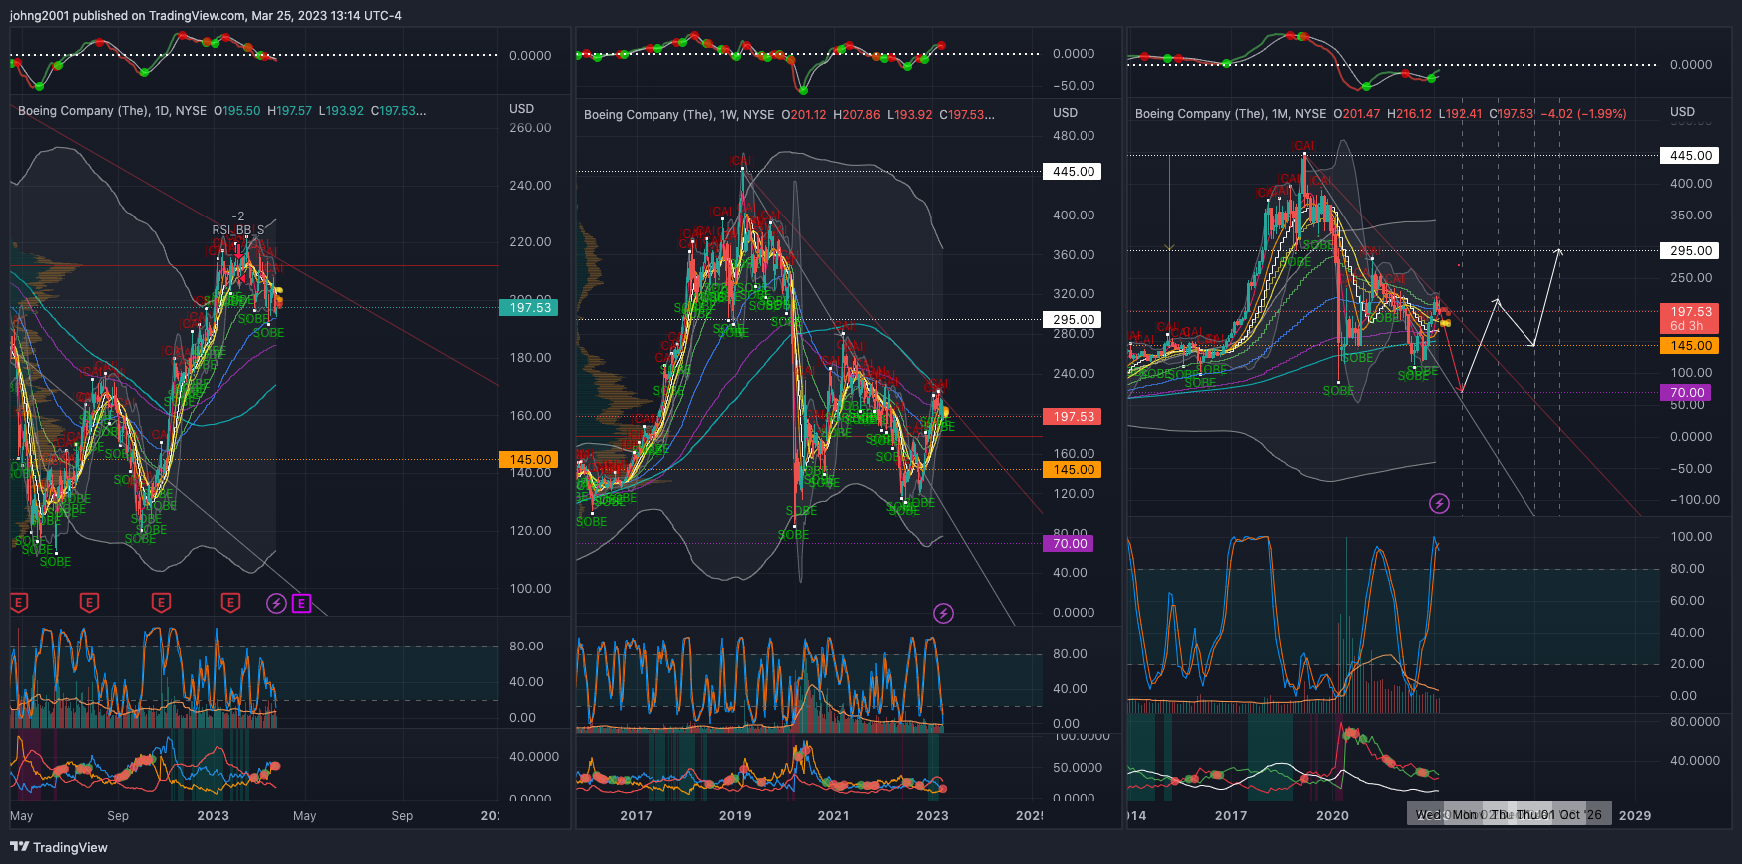Click the '-4.02 (-1.99%)' change value on monthly chart

tap(1583, 114)
